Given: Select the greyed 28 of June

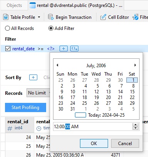Looking at the screenshot, I should tap(96, 80).
